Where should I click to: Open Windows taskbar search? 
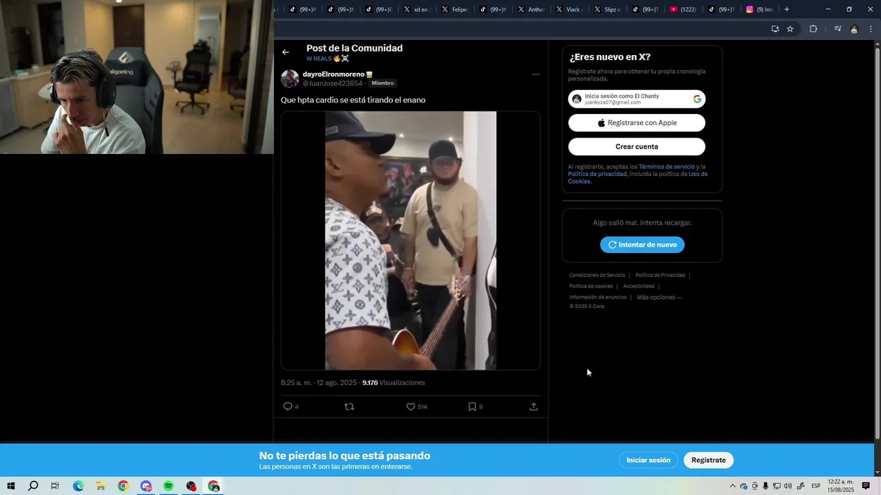coord(33,486)
